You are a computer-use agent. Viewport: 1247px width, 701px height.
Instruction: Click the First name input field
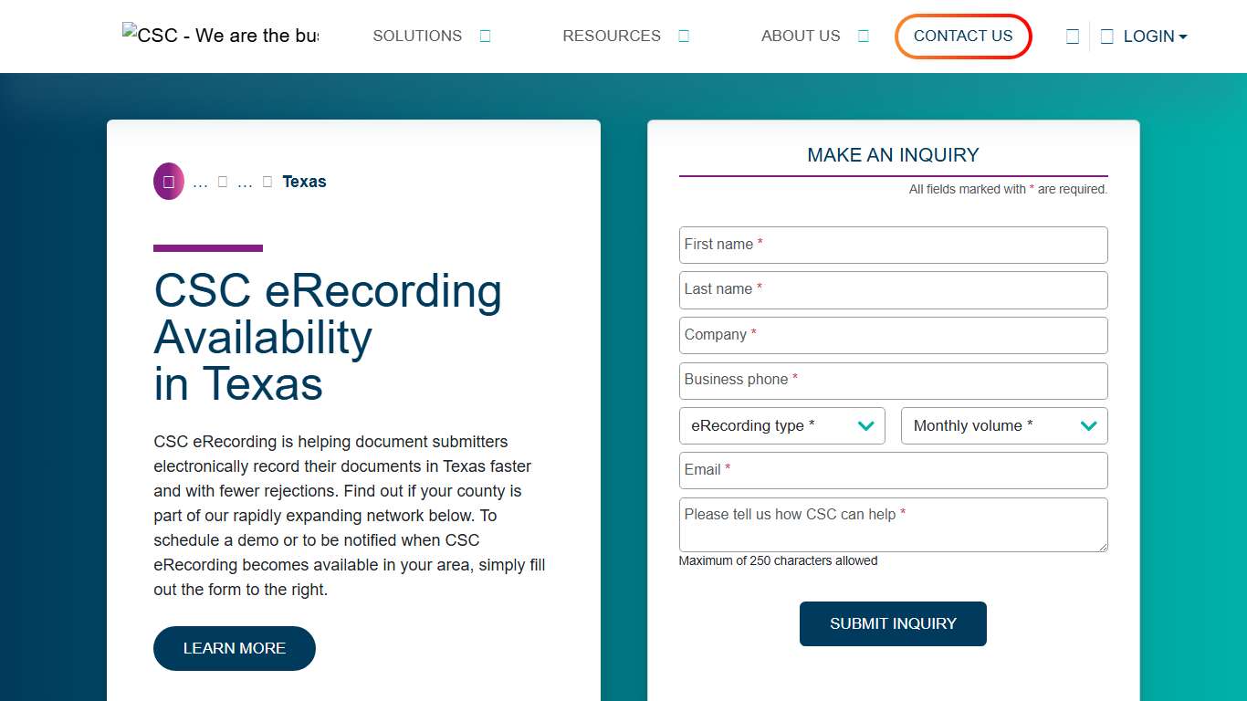click(x=893, y=245)
